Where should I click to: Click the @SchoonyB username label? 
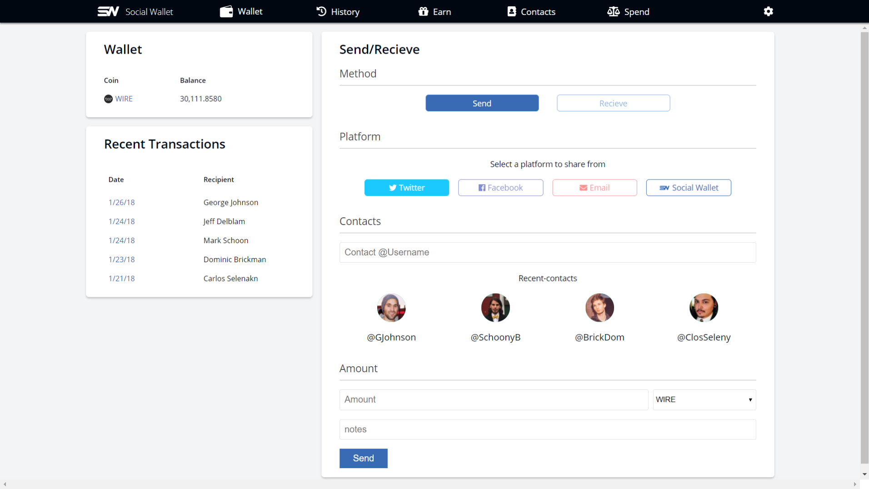495,337
